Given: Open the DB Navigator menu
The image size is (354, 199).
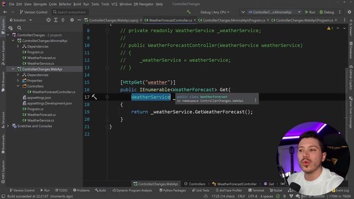Looking at the screenshot, I should coord(143,4).
